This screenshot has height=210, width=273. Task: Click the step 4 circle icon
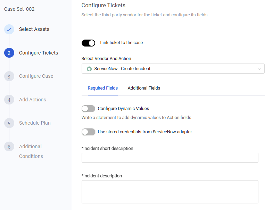[9, 100]
